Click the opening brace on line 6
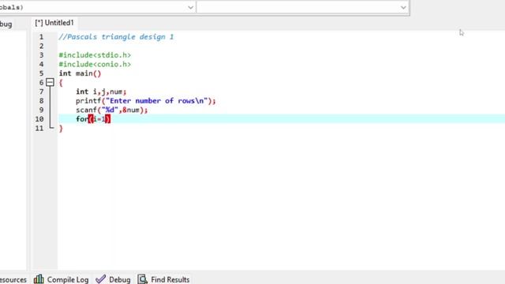The width and height of the screenshot is (505, 284). click(x=61, y=83)
